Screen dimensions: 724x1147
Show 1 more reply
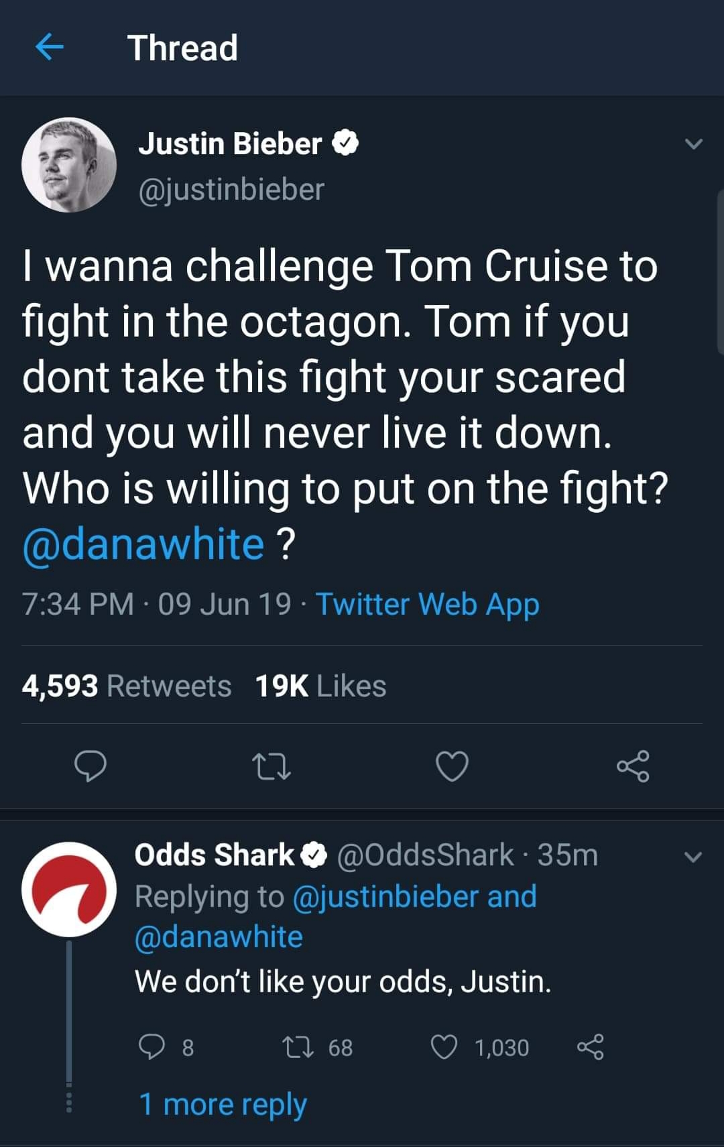pos(223,1104)
